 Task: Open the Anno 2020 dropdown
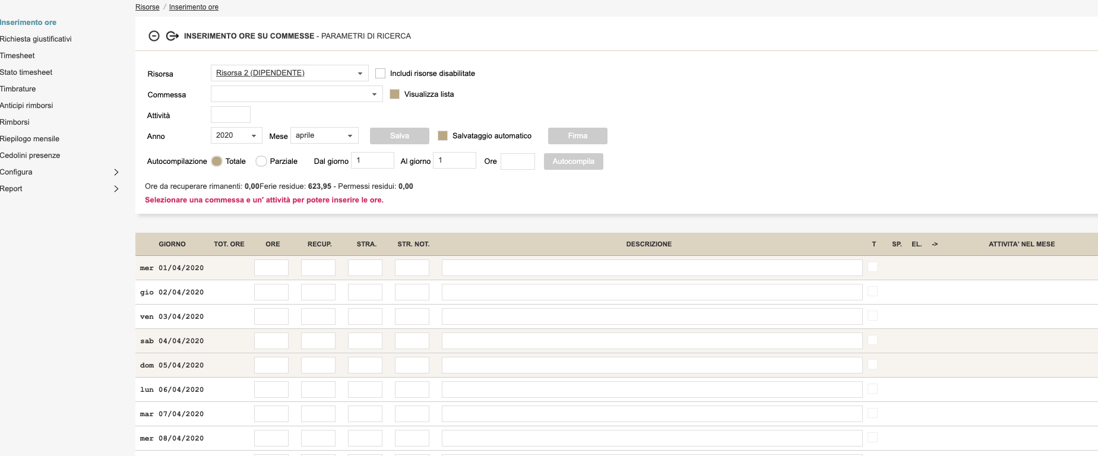click(x=236, y=136)
